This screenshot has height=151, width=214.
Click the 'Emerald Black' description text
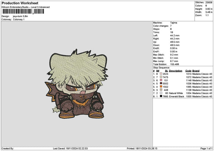coord(177,97)
